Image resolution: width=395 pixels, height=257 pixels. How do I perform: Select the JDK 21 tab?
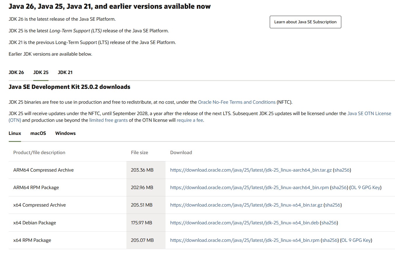(x=65, y=72)
